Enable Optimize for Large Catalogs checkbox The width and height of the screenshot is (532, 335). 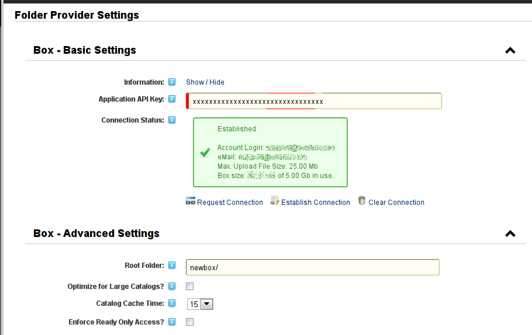click(x=189, y=286)
